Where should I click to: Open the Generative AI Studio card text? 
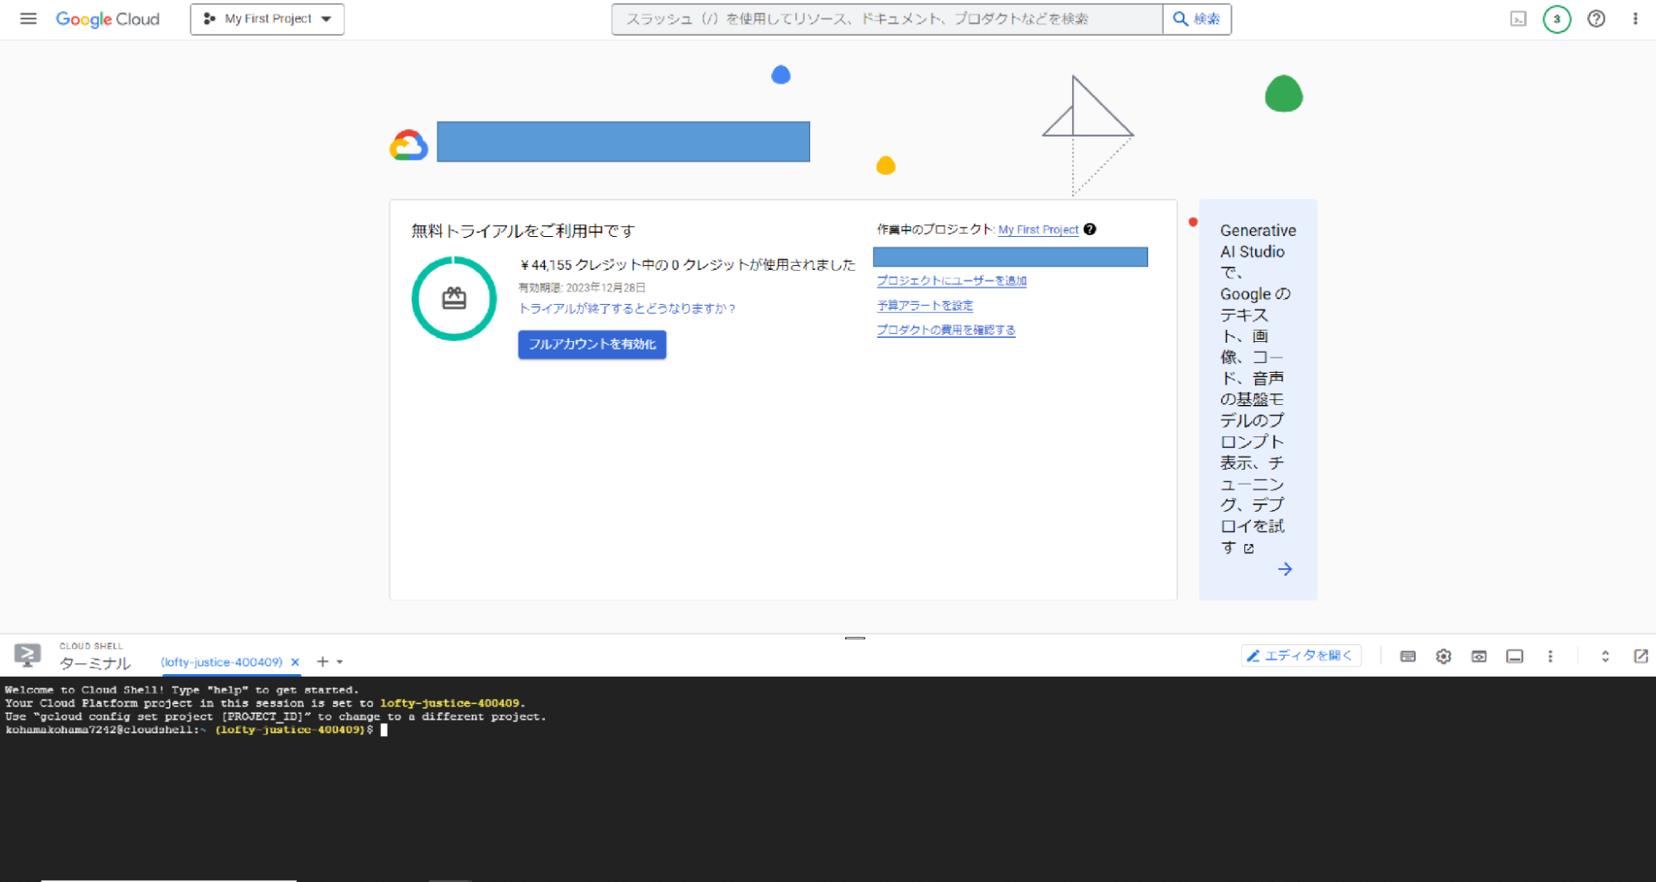[x=1258, y=388]
